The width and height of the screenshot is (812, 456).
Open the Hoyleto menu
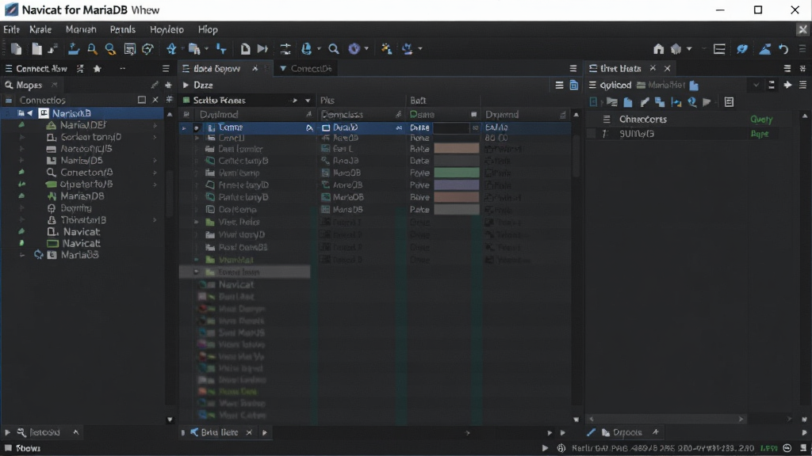[x=167, y=29]
